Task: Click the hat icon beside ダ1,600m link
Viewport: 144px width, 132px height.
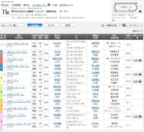Action: click(x=49, y=5)
